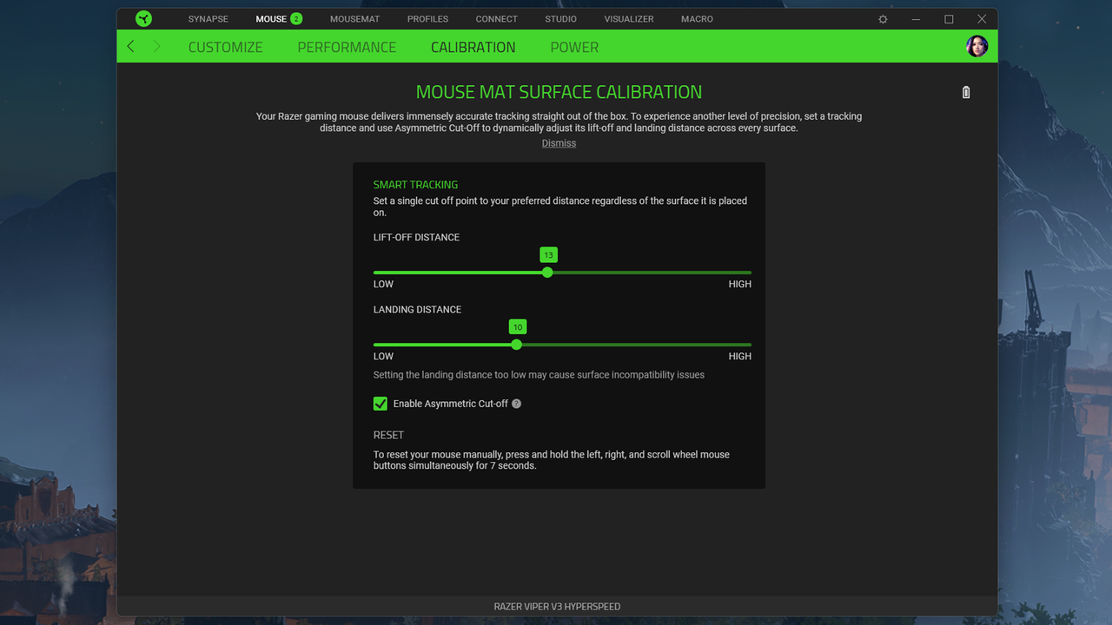The width and height of the screenshot is (1112, 625).
Task: Go to the CONNECT tab
Action: (496, 19)
